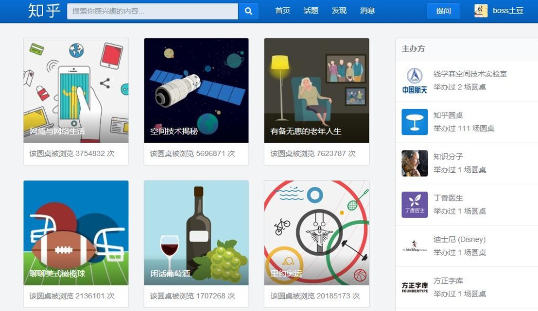Open 有备无患的老年人生 roundtable thumbnail
This screenshot has height=311, width=538.
tap(317, 90)
